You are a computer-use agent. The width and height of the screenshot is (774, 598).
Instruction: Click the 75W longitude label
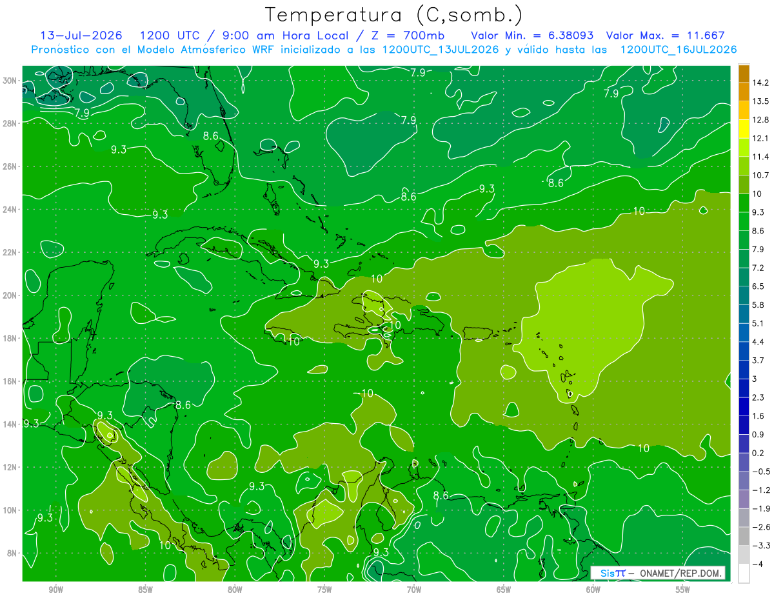(x=324, y=590)
